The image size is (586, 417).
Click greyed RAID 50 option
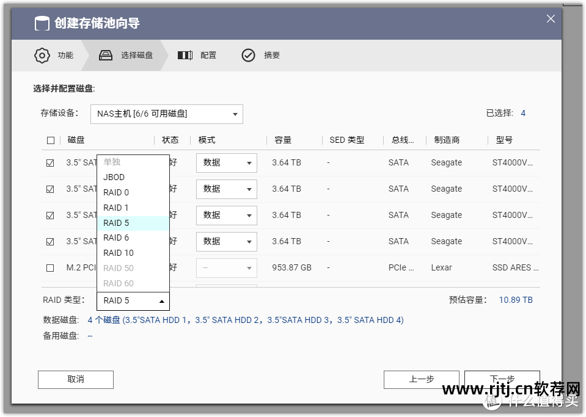click(133, 269)
